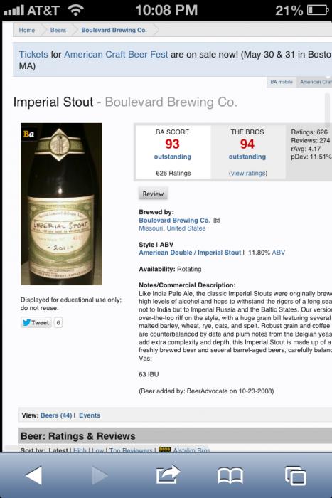View the Beers (44) list link
Screen dimensions: 332x498
56,415
